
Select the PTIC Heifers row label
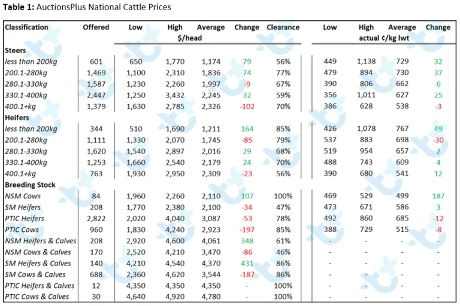click(25, 219)
